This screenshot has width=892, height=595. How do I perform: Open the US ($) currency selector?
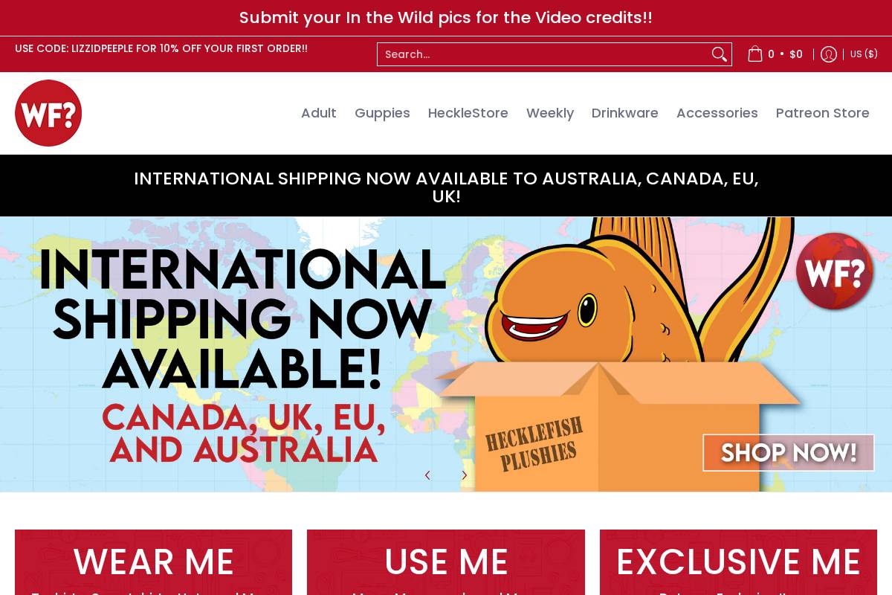[864, 54]
